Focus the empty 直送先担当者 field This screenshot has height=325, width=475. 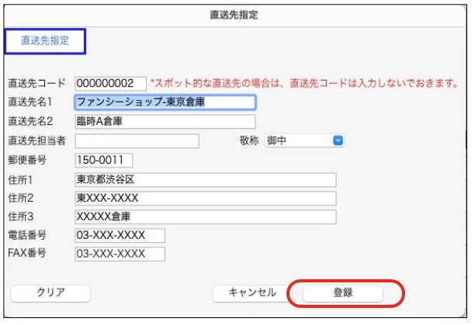point(137,140)
